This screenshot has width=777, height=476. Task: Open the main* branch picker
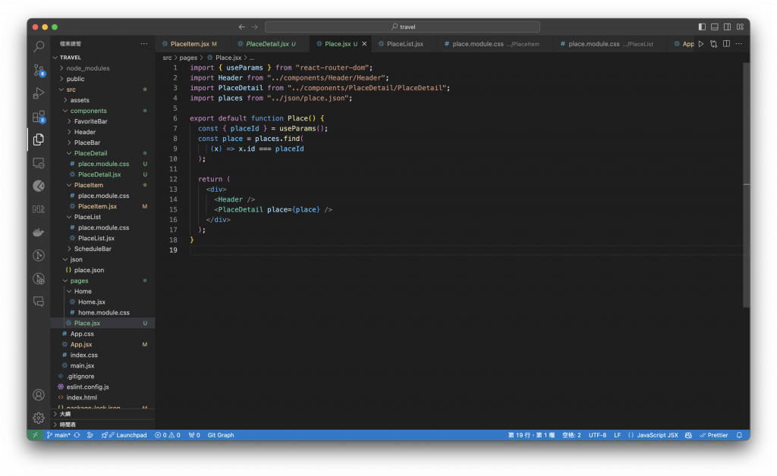tap(58, 435)
